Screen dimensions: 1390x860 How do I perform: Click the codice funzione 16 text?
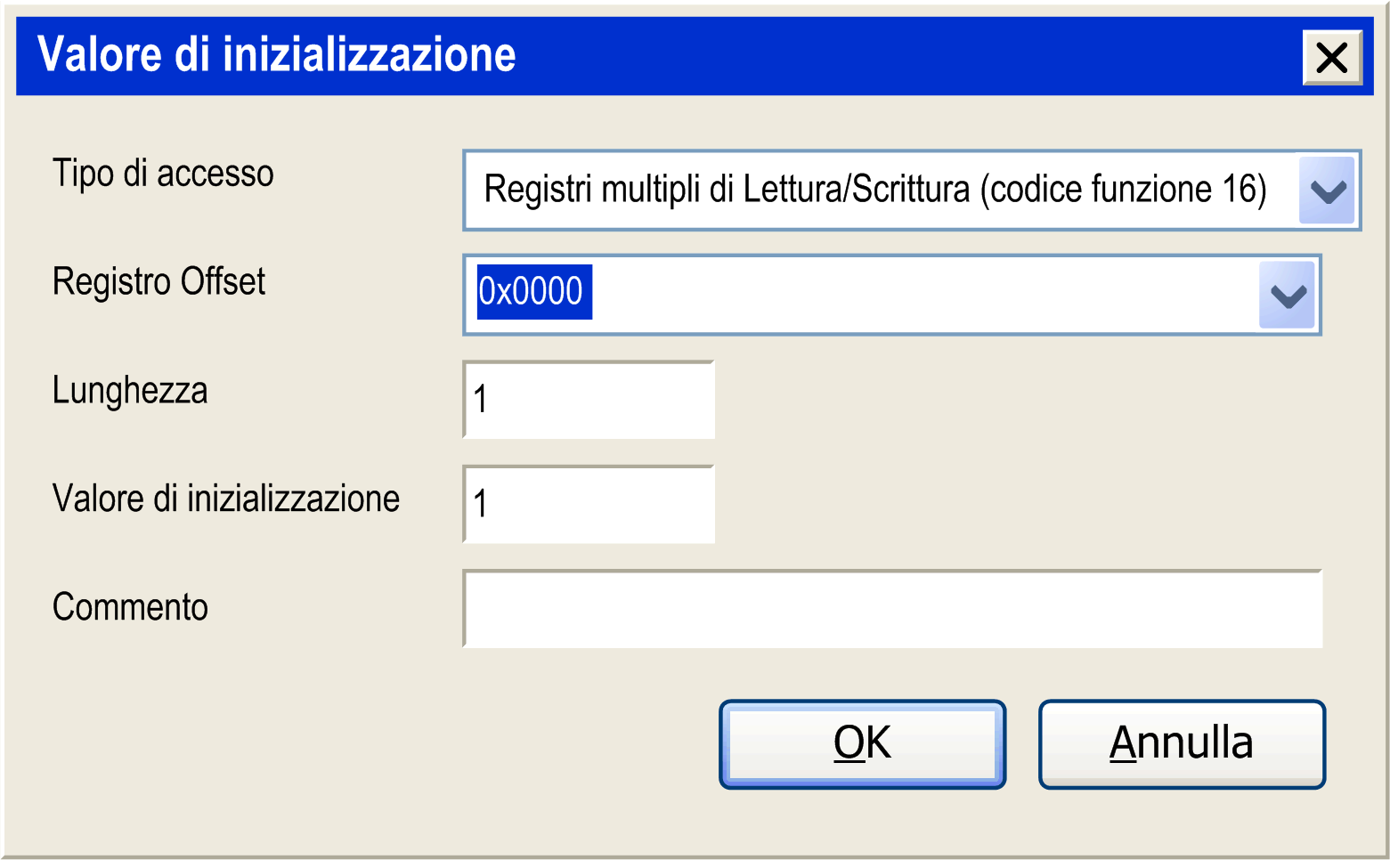1124,190
